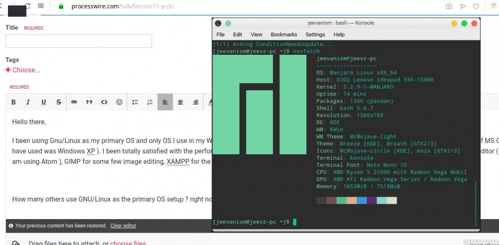
Task: Click the underline formatting icon
Action: click(x=43, y=102)
